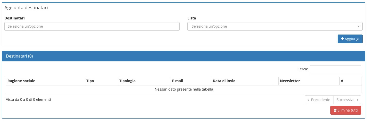Focus the Cerca search box
Image resolution: width=367 pixels, height=121 pixels.
(335, 69)
